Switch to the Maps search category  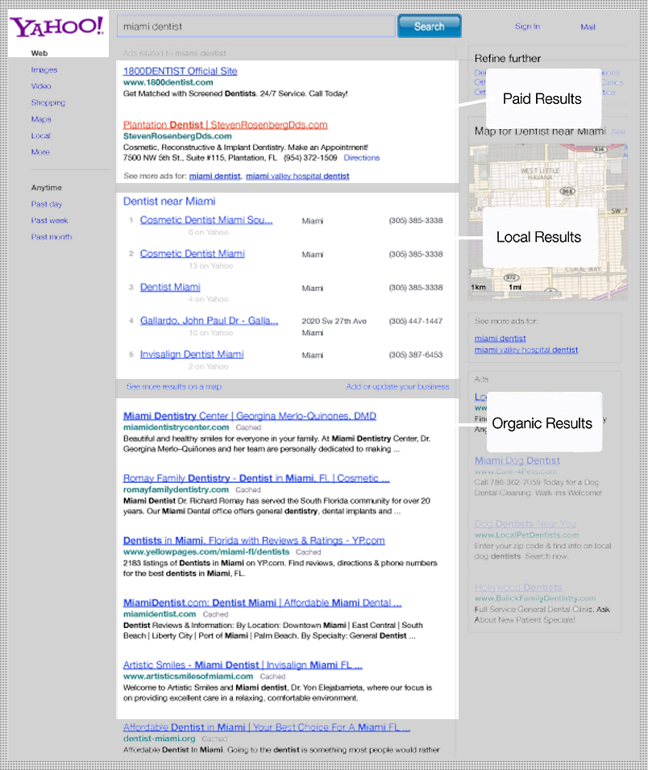[x=41, y=119]
